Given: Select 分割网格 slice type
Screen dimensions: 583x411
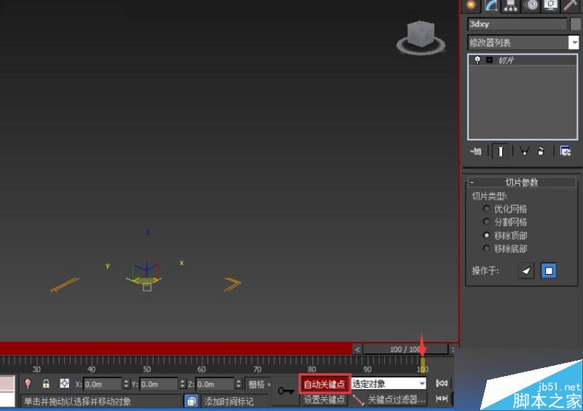Looking at the screenshot, I should click(486, 222).
